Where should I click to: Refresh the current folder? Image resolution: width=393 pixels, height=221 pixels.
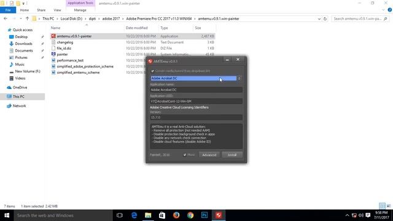tap(325, 19)
